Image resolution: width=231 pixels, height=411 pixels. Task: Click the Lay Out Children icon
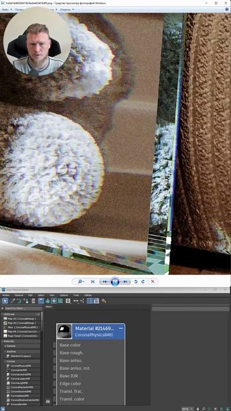(x=82, y=301)
